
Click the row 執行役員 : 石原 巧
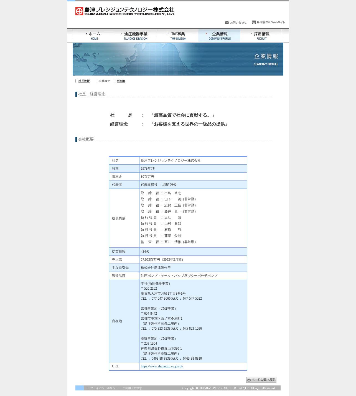(161, 230)
